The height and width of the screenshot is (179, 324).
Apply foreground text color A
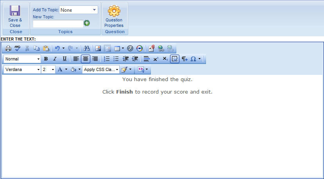pyautogui.click(x=60, y=69)
